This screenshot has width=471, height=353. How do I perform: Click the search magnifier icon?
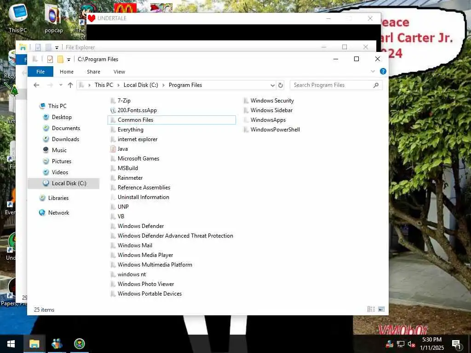(376, 85)
